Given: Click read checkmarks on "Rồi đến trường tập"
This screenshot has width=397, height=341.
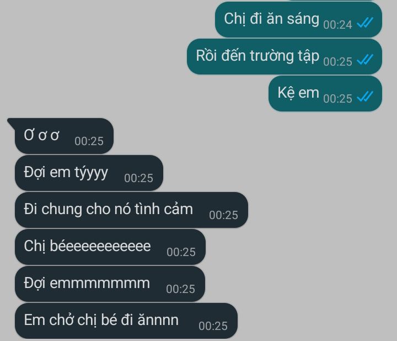Looking at the screenshot, I should coord(365,60).
